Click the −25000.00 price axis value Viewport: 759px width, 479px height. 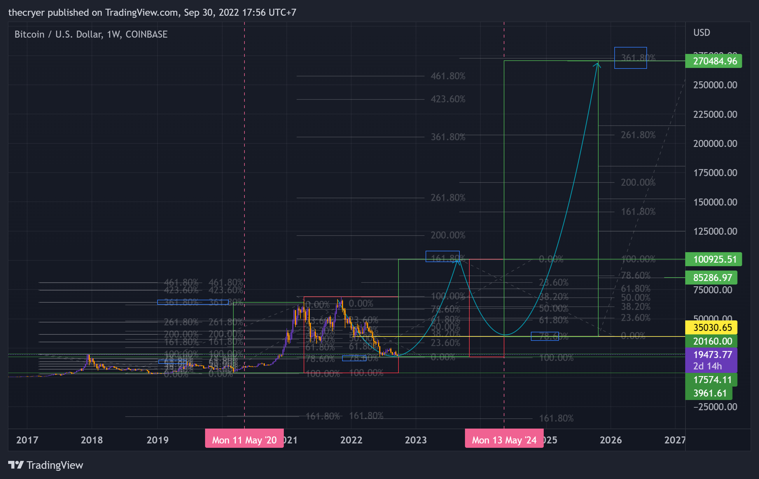click(715, 407)
